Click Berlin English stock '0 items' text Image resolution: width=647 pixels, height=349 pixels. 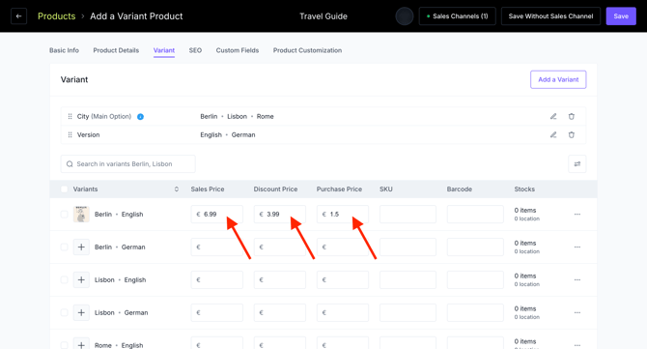[x=525, y=210]
